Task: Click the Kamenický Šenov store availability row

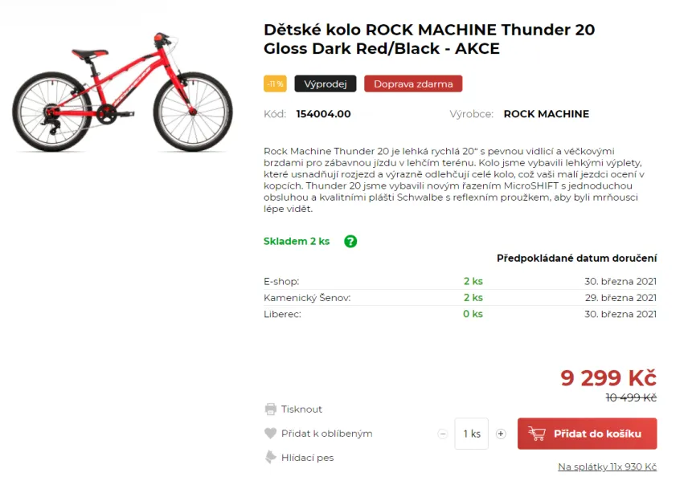Action: [x=460, y=298]
